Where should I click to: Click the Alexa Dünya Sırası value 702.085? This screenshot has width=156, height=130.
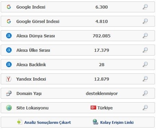(102, 36)
